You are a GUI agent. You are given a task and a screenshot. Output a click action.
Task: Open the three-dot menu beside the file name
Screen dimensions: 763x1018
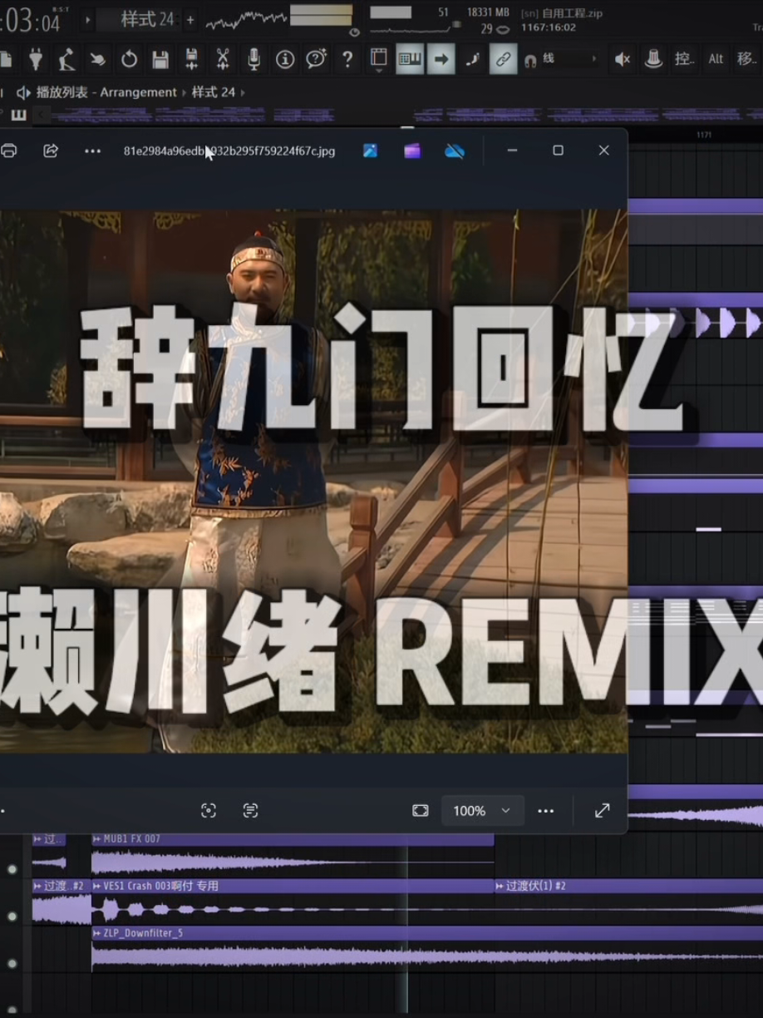[92, 151]
